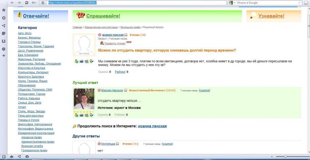Open the Google search engine dropdown
This screenshot has height=160, width=310.
(x=231, y=3)
